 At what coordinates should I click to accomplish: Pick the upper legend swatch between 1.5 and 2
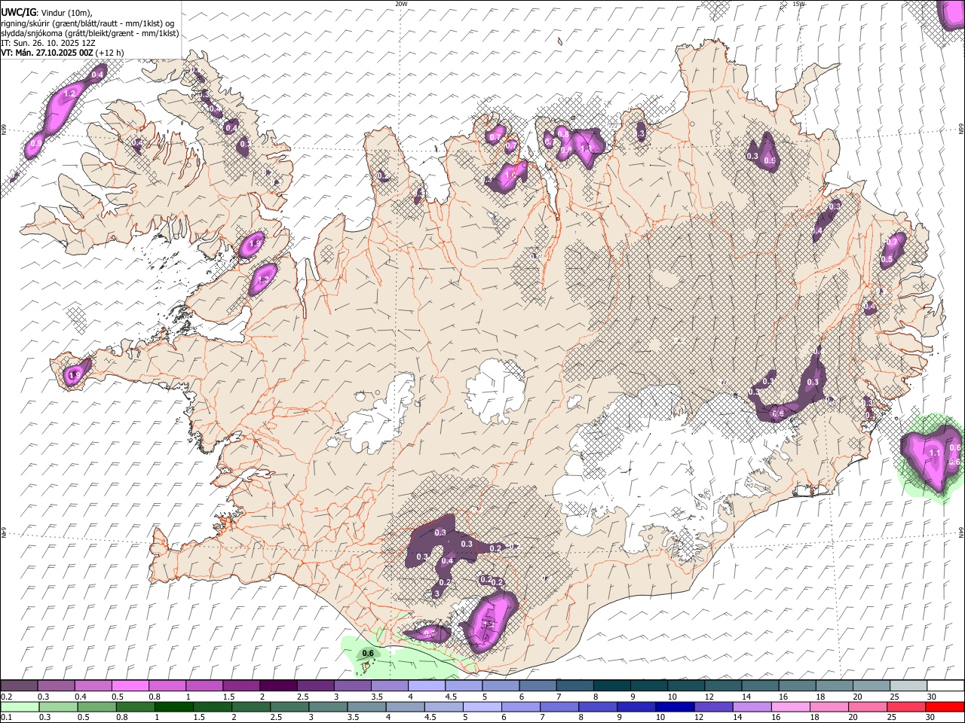point(241,686)
